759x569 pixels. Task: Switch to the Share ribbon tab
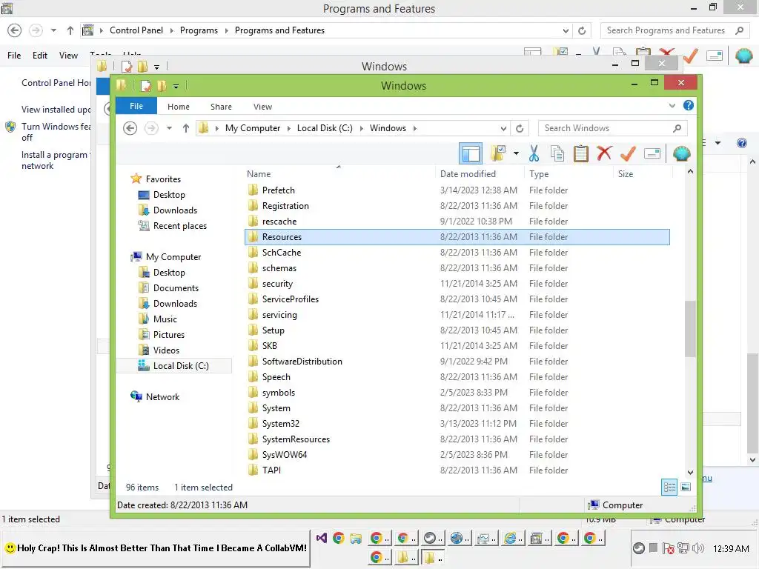click(x=221, y=107)
